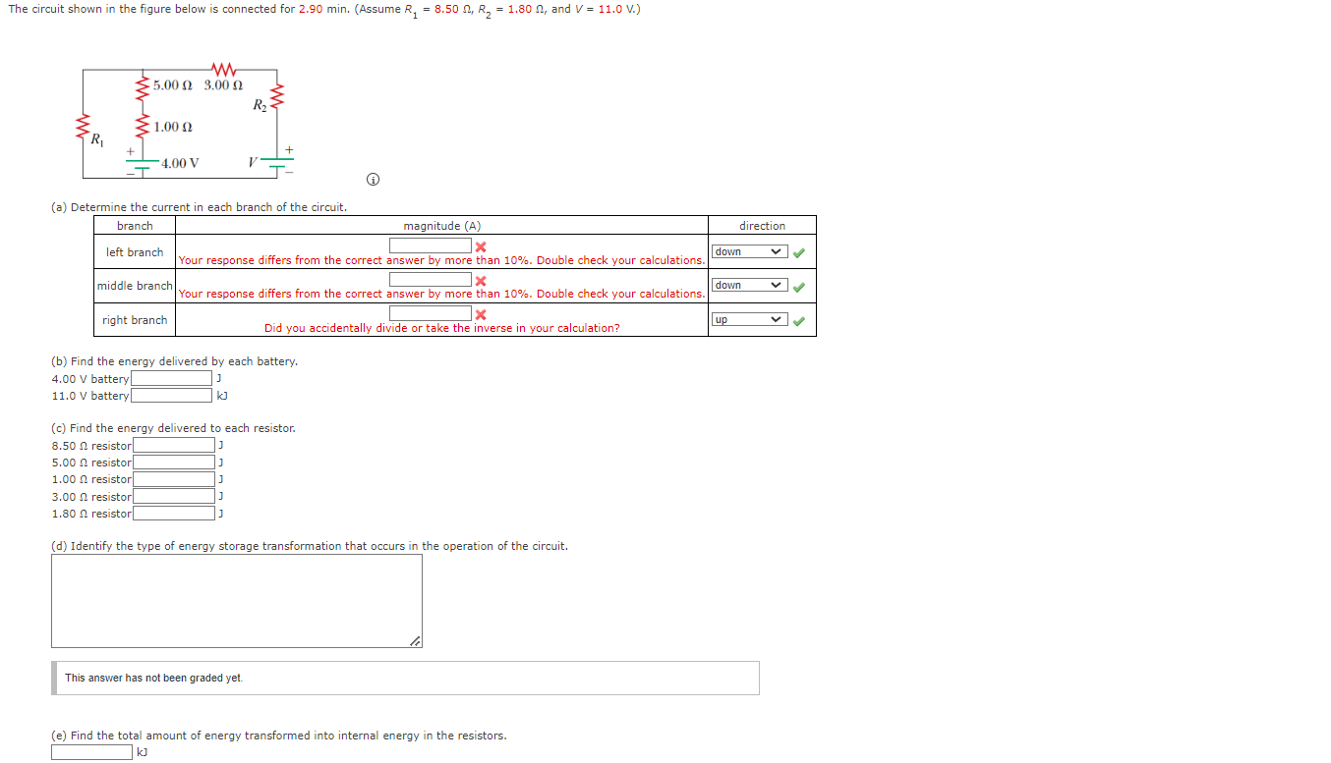Click the 4.00 V battery energy field
The image size is (1331, 763).
[x=171, y=378]
